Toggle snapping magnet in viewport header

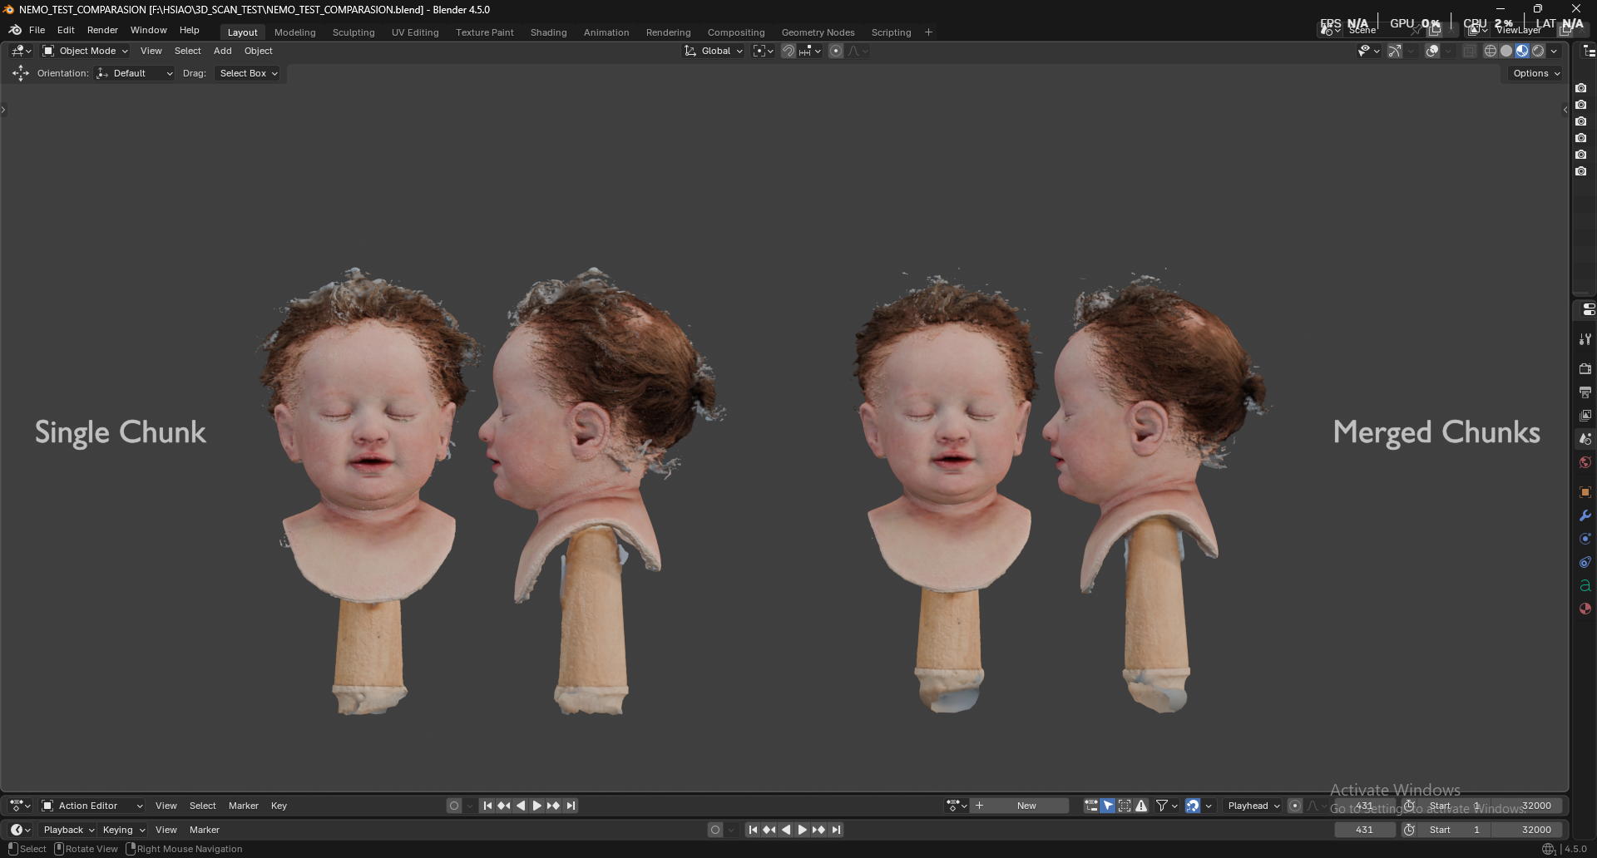coord(788,51)
